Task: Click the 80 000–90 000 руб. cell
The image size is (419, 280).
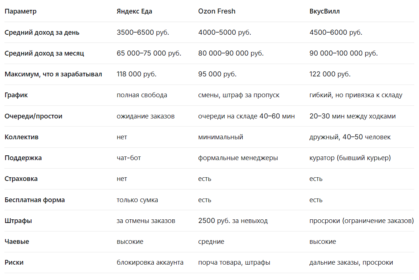Action: pos(231,53)
